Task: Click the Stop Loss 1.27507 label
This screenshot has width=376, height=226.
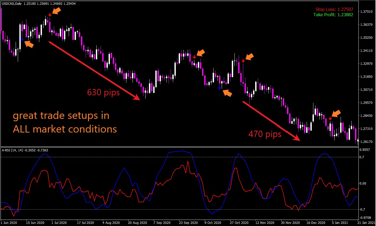Action: [x=334, y=9]
